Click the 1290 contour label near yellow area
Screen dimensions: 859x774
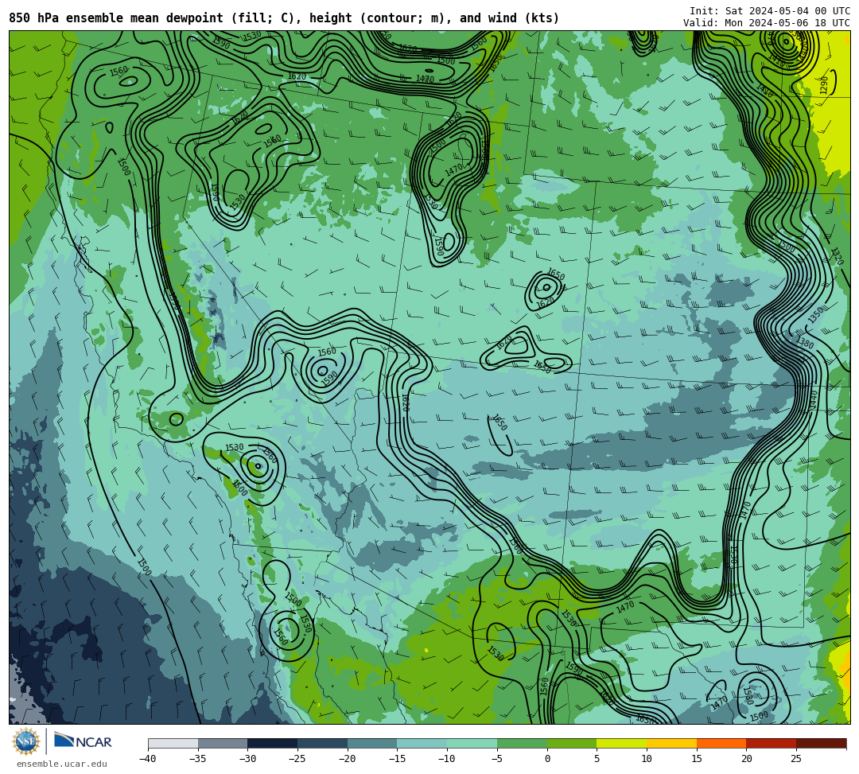click(x=825, y=85)
